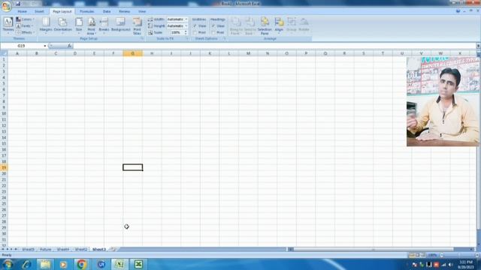Switch to the Data ribbon tab
Image resolution: width=481 pixels, height=270 pixels.
tap(107, 11)
